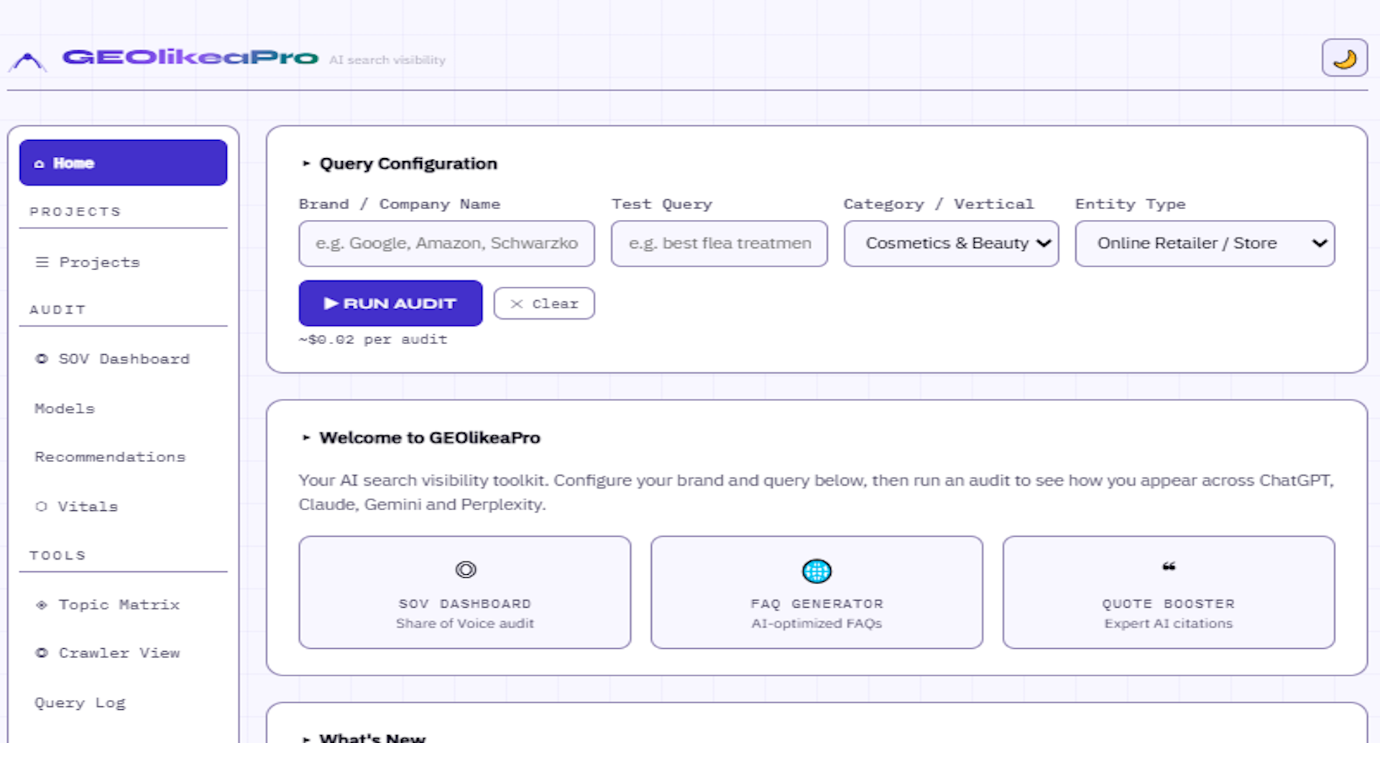Click the GEOlikeaPro logo icon
Image resolution: width=1380 pixels, height=776 pixels.
(27, 62)
